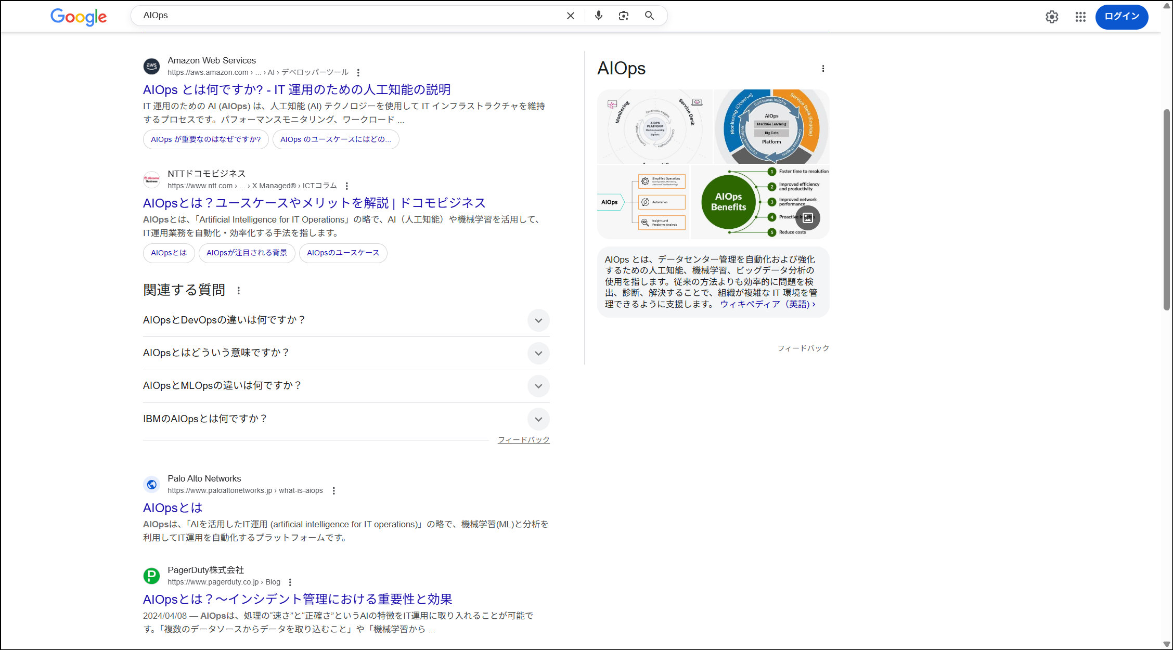Open quick settings via the gear icon
1173x650 pixels.
[1052, 17]
